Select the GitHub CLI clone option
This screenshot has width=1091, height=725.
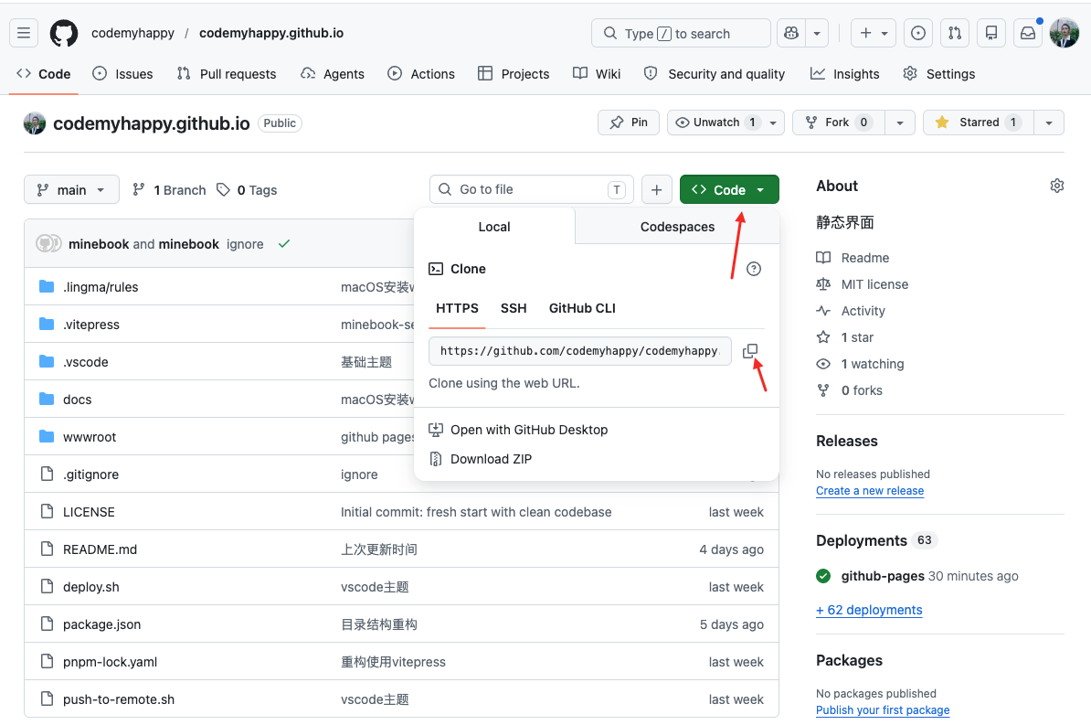point(582,308)
